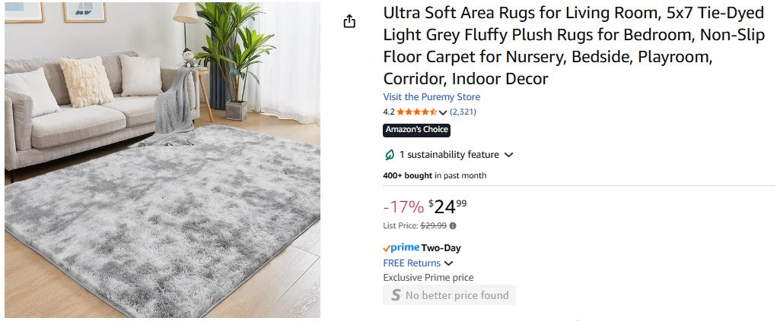Expand the sustainability feature chevron
The image size is (777, 321).
click(509, 155)
